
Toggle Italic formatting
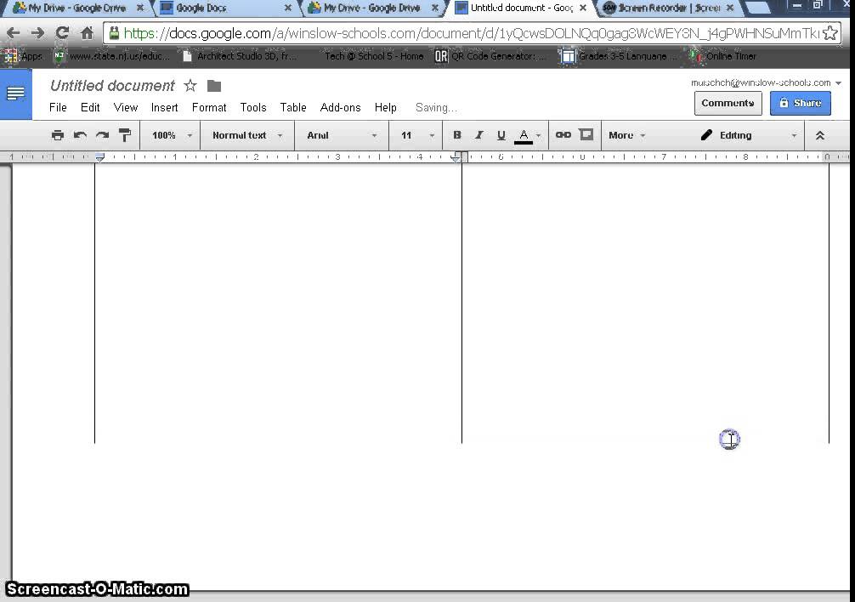click(478, 135)
